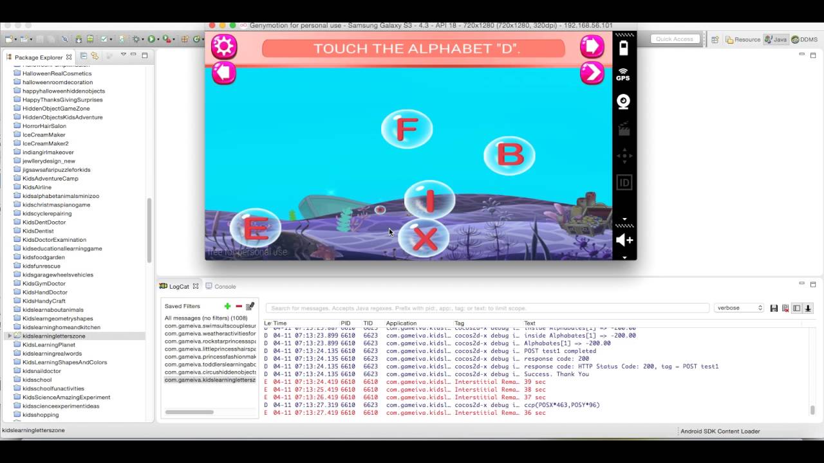Click the Debug bug toolbar icon
The width and height of the screenshot is (824, 463).
pyautogui.click(x=136, y=39)
